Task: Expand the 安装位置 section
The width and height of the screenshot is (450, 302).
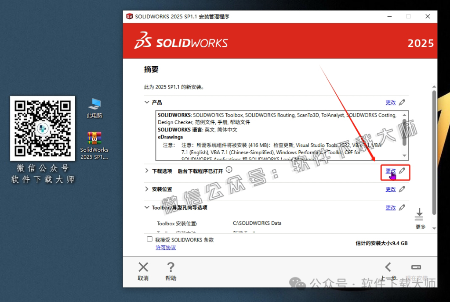Action: (x=146, y=189)
